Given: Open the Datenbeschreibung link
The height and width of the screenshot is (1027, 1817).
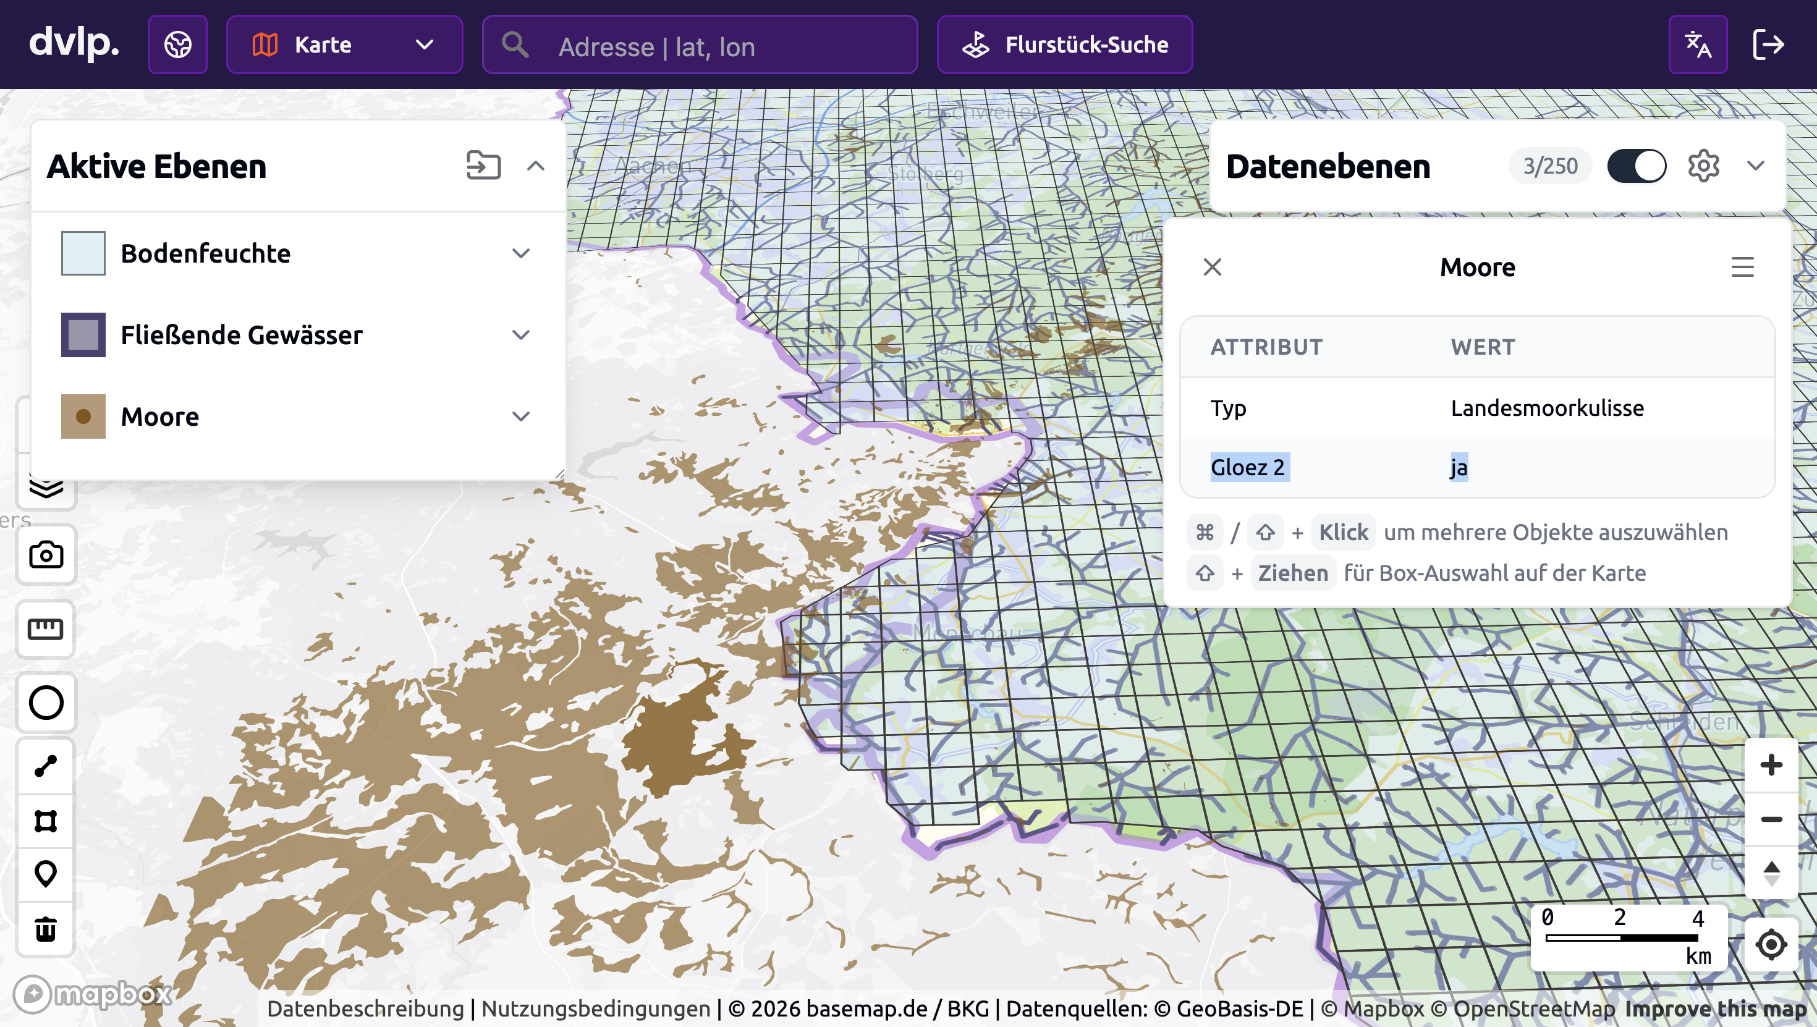Looking at the screenshot, I should [x=365, y=1008].
